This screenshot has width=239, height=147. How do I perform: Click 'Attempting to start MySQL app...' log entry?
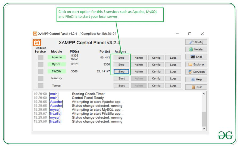[x=97, y=110]
